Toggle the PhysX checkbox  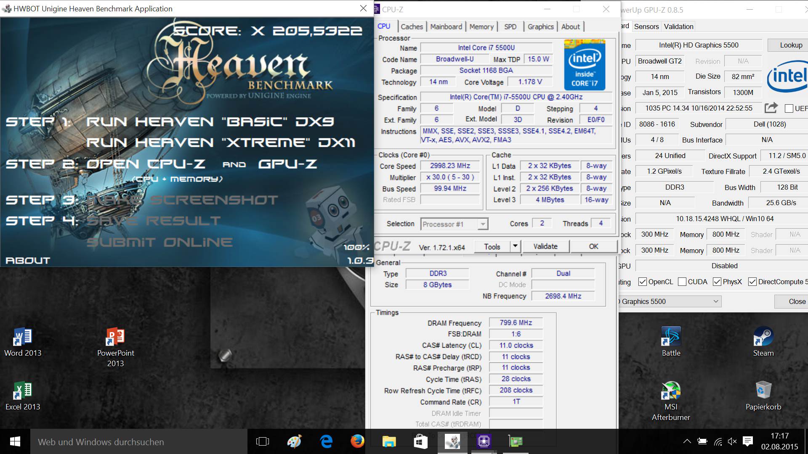click(x=717, y=282)
